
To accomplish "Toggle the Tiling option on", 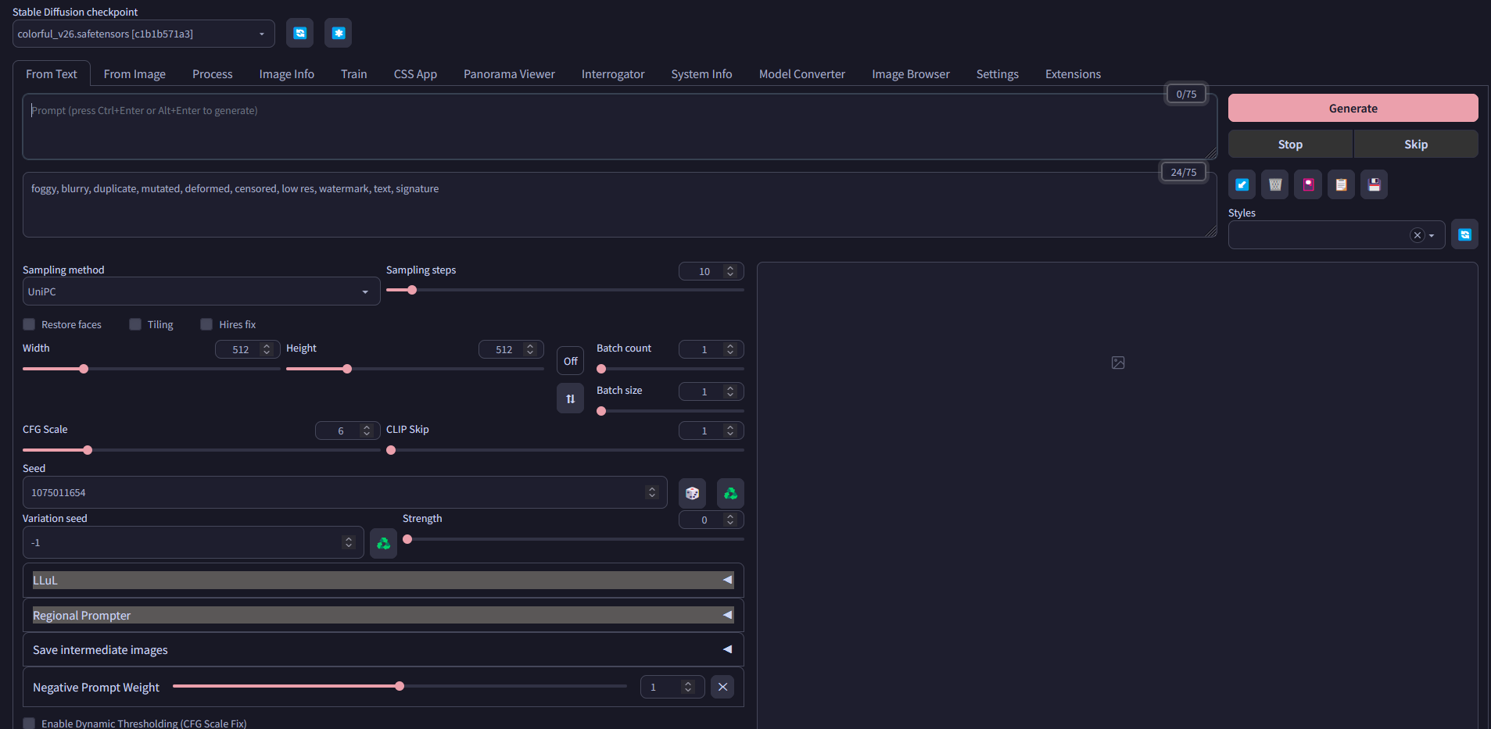I will click(x=134, y=324).
